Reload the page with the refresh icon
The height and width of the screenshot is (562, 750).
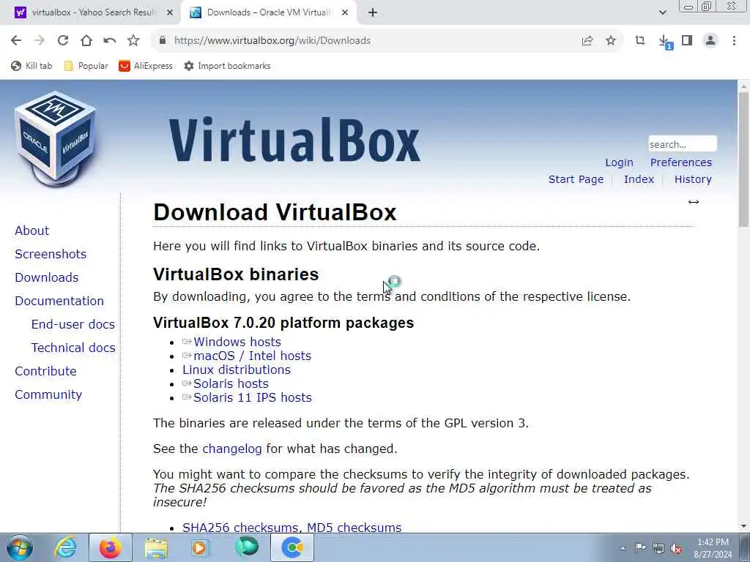pyautogui.click(x=63, y=41)
